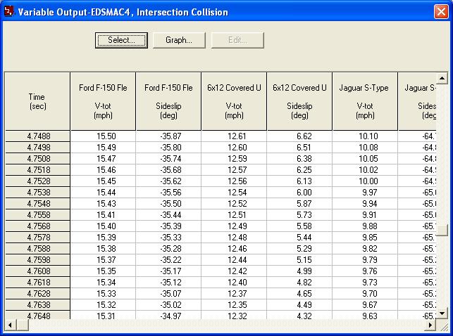Click the horizontal scrollbar right arrow

[430, 325]
